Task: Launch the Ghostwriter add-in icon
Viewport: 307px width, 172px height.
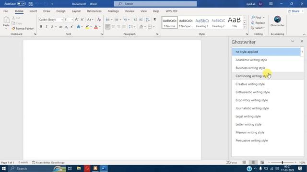Action: pyautogui.click(x=277, y=20)
